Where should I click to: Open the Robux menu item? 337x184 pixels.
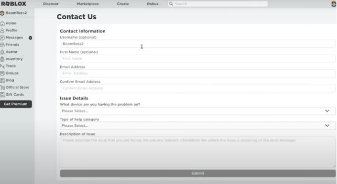[x=153, y=3]
